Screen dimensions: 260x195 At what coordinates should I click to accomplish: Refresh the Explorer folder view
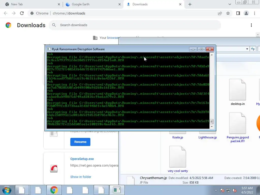coord(253,49)
